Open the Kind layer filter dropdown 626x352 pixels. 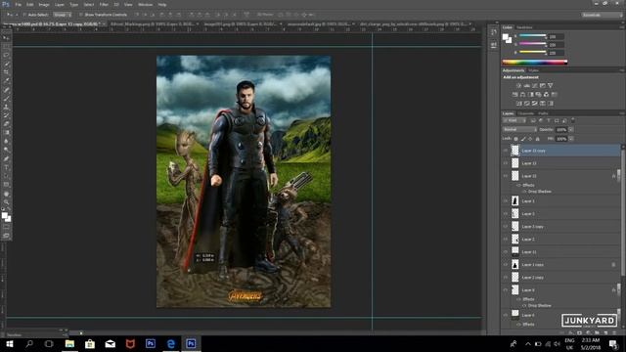(514, 120)
